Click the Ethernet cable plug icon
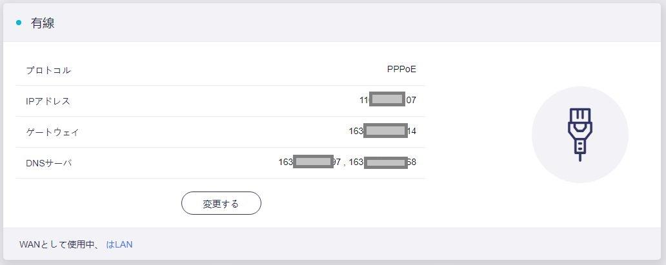The height and width of the screenshot is (265, 666). tap(580, 134)
